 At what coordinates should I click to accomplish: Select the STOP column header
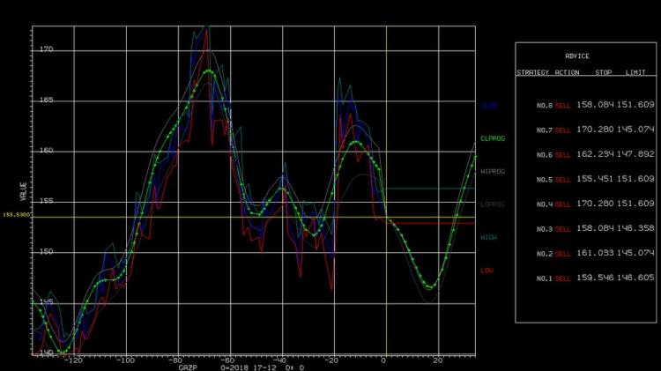603,72
